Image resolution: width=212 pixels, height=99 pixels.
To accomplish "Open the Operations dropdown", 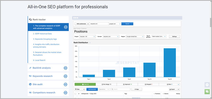I will pyautogui.click(x=104, y=89).
